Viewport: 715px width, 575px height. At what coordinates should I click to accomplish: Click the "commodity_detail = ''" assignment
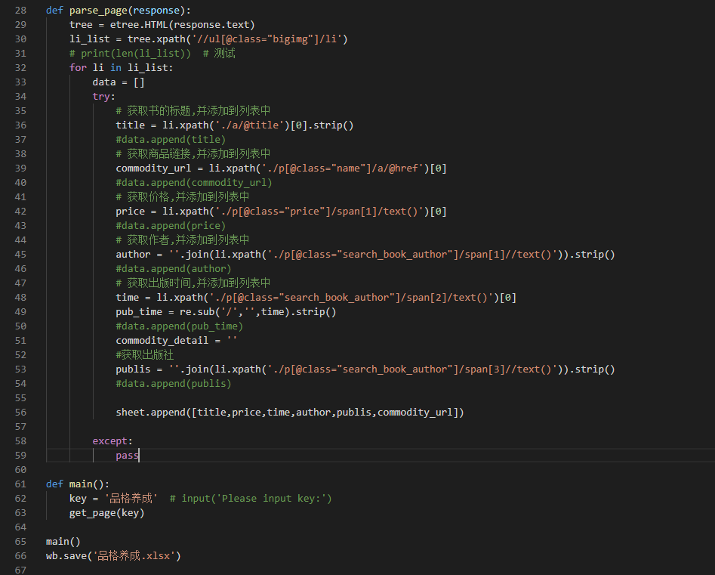tap(177, 341)
